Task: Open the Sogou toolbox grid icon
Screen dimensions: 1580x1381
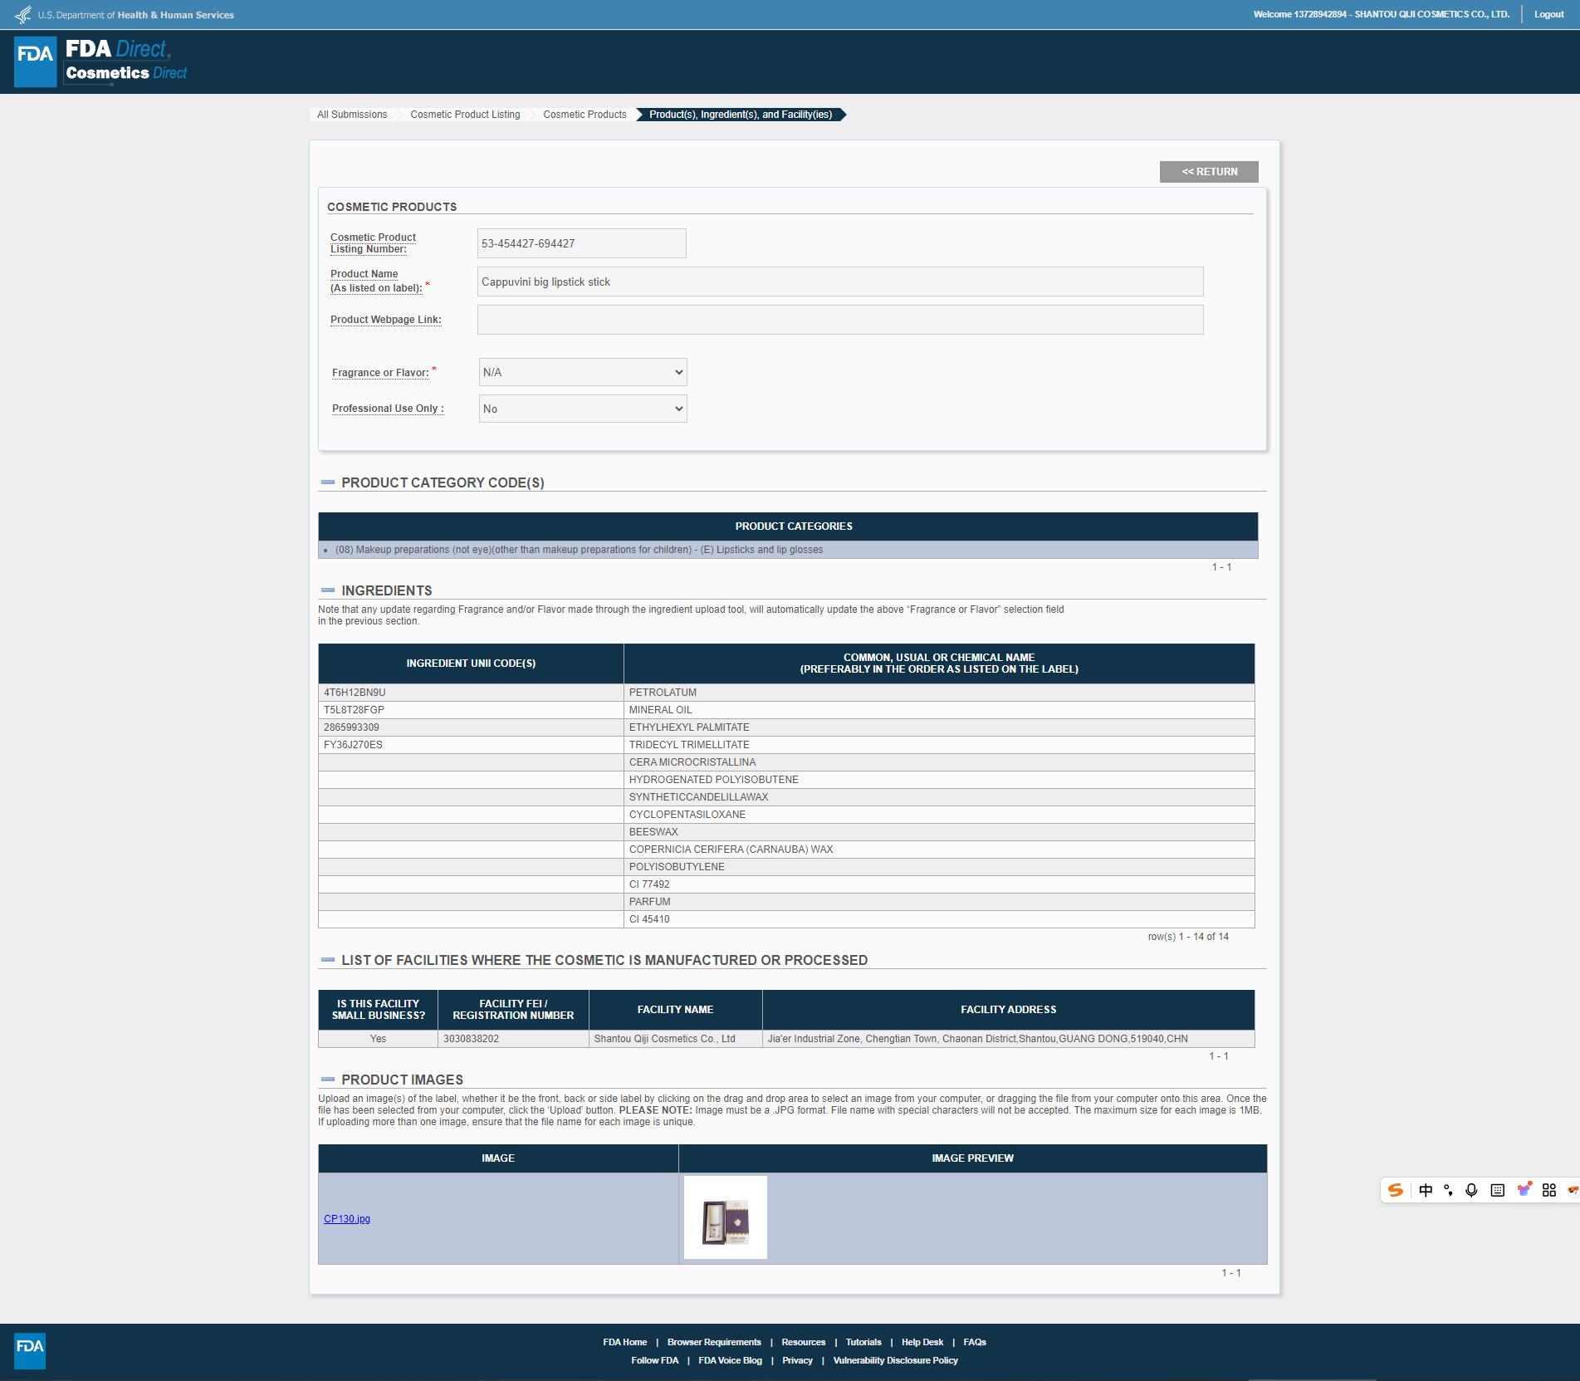Action: click(x=1548, y=1190)
